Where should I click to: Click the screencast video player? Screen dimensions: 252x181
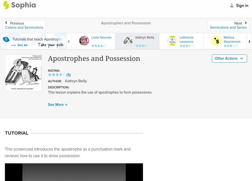point(74,172)
